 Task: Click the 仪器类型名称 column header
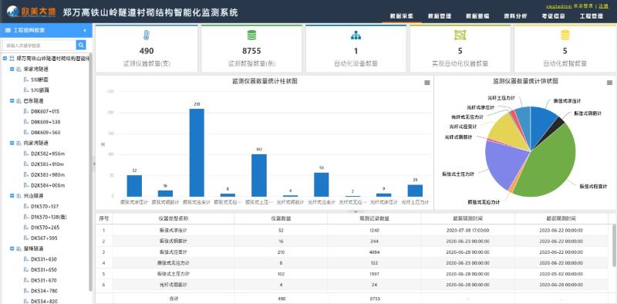(173, 218)
